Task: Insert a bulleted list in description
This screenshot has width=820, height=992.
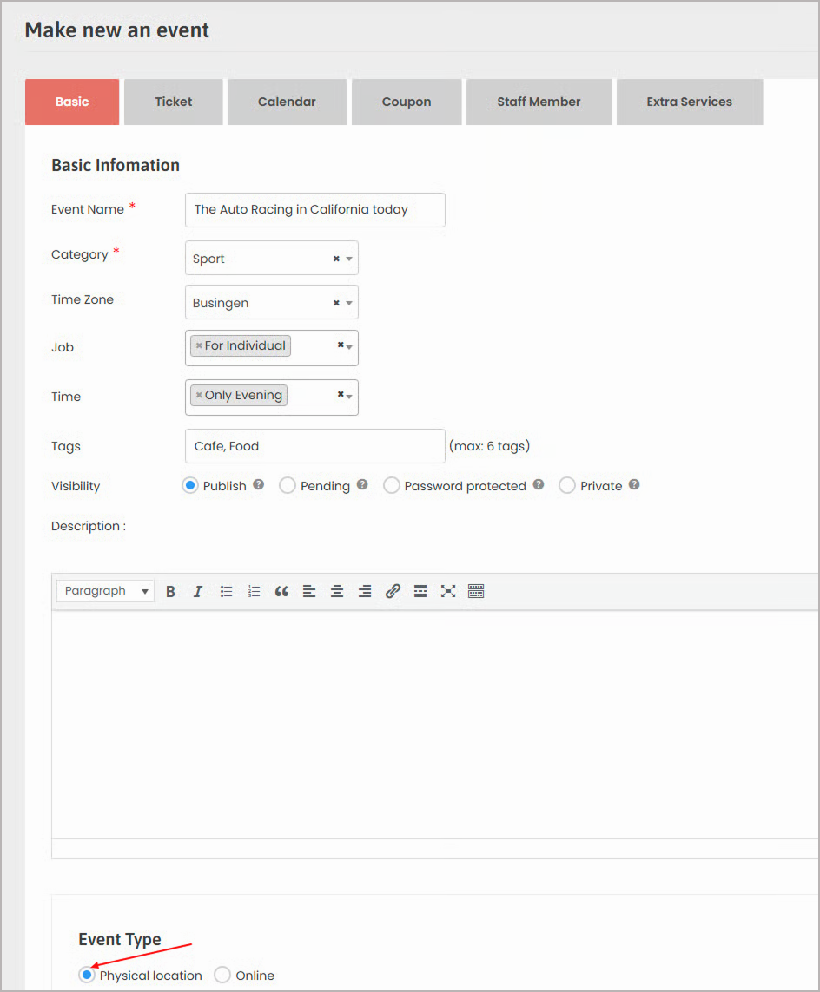Action: 226,591
